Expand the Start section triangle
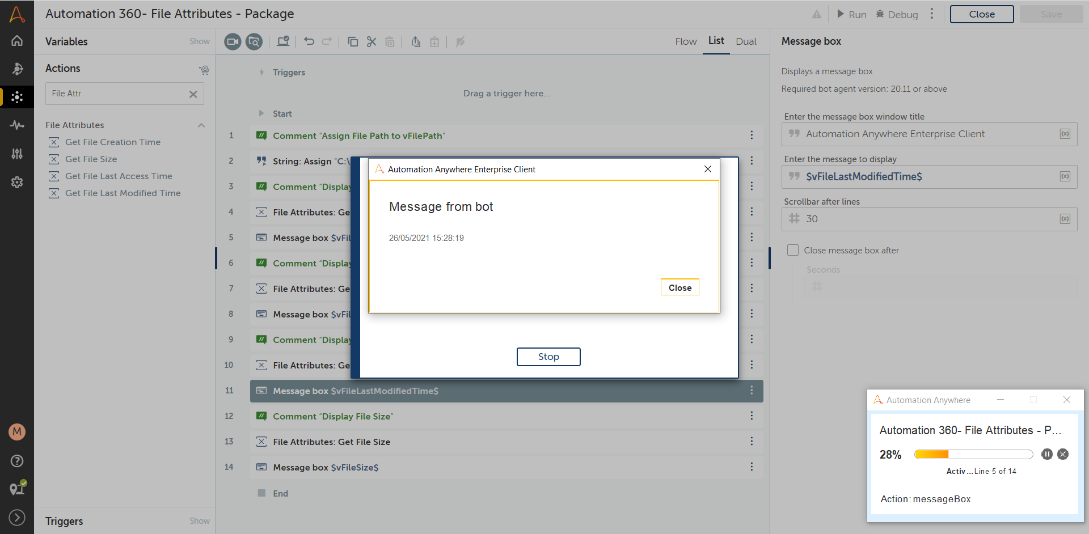The width and height of the screenshot is (1089, 534). click(x=261, y=113)
